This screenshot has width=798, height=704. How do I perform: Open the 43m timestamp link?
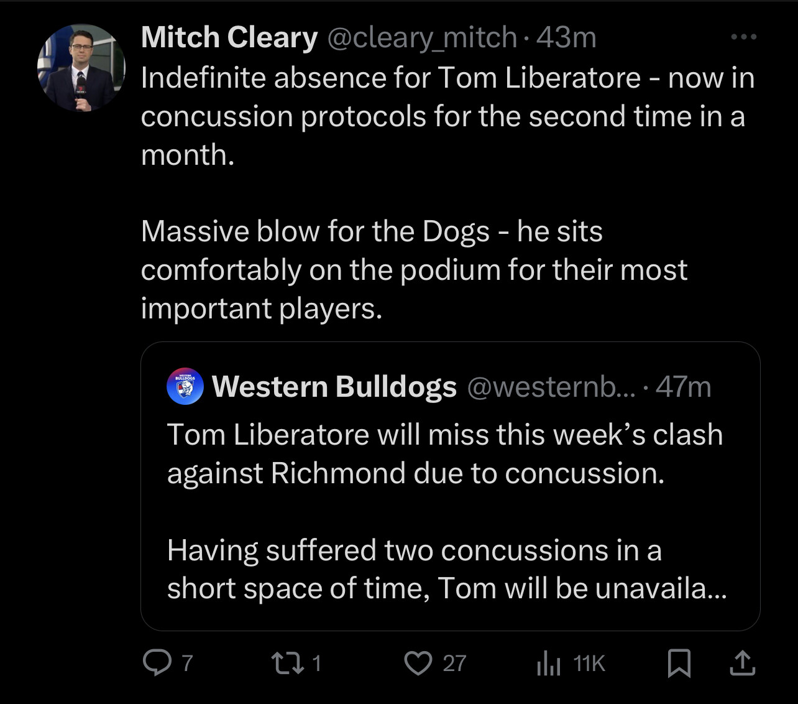(566, 37)
